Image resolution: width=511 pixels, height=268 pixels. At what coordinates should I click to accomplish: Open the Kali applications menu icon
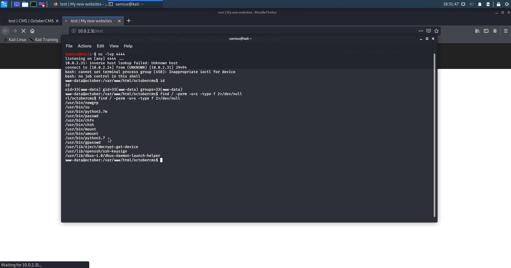pyautogui.click(x=4, y=4)
